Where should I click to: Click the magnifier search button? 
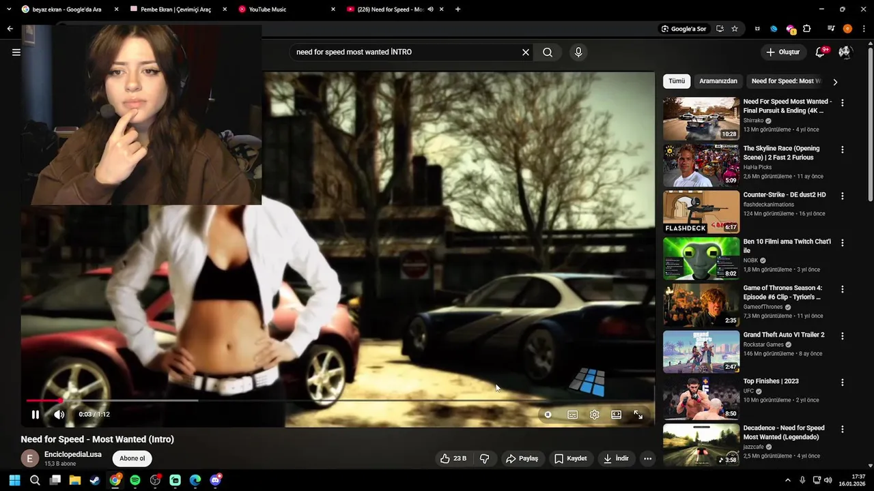click(548, 52)
